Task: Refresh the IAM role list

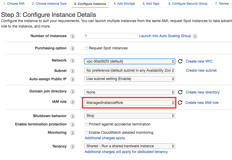Action: pyautogui.click(x=180, y=103)
